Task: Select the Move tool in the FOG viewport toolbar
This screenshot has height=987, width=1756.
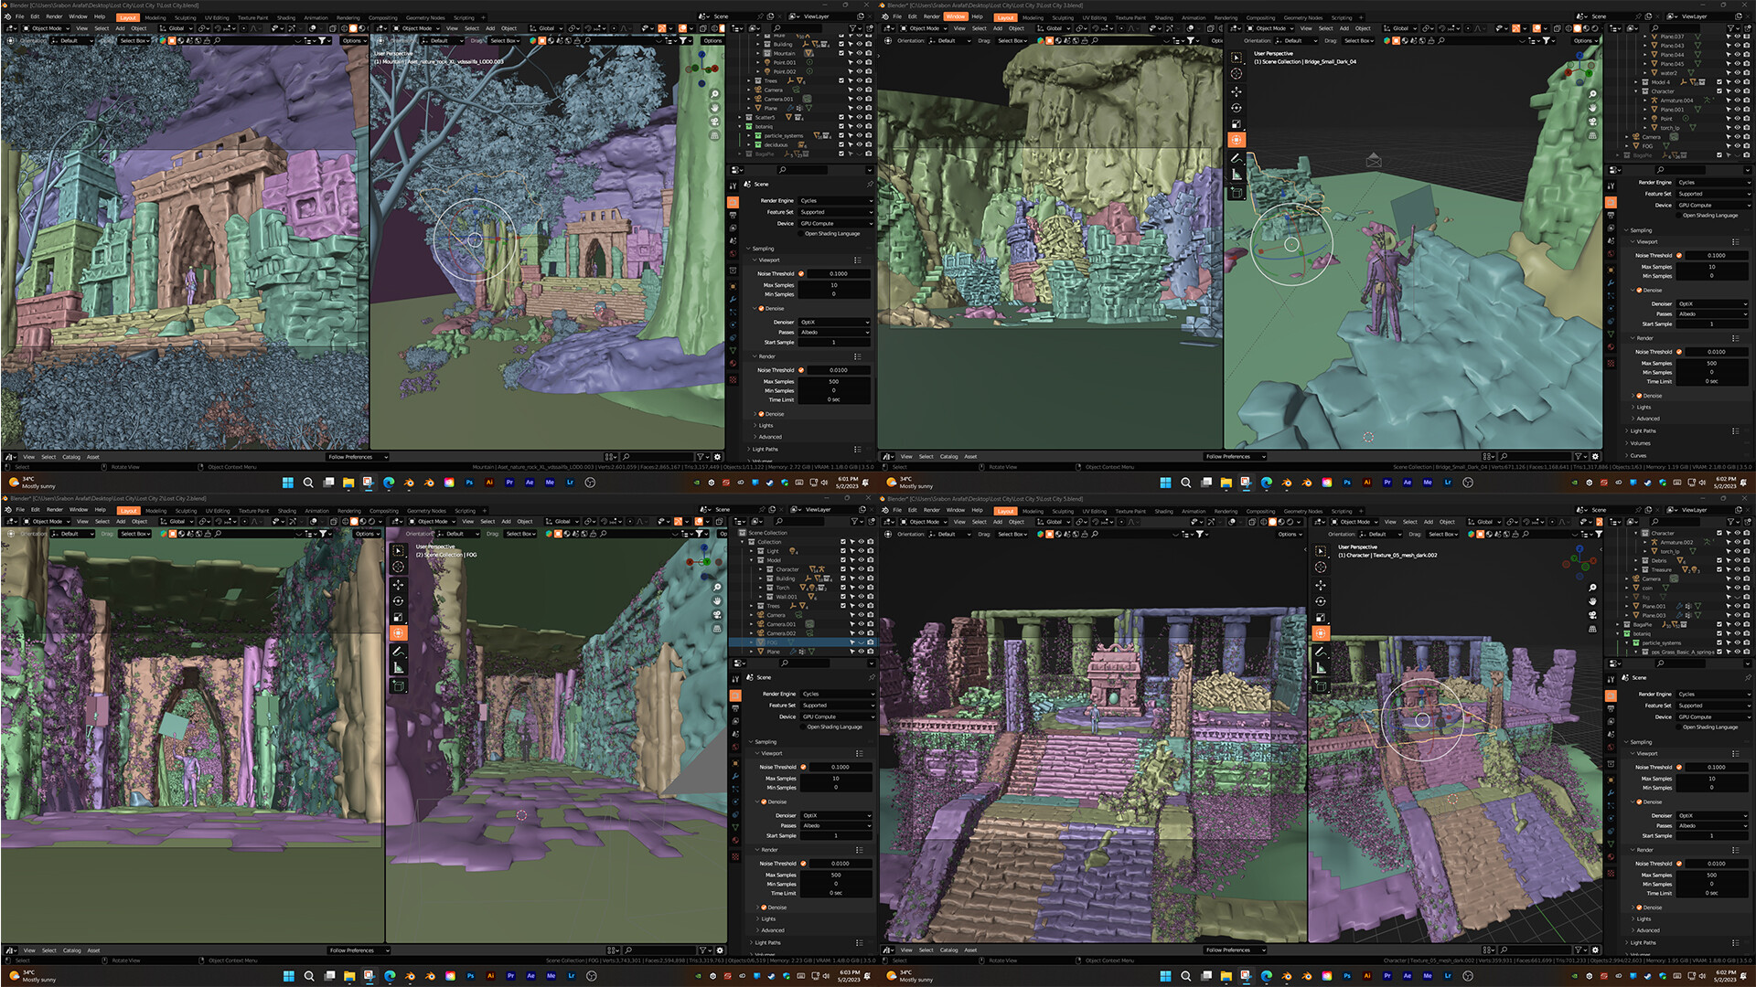Action: click(x=399, y=585)
